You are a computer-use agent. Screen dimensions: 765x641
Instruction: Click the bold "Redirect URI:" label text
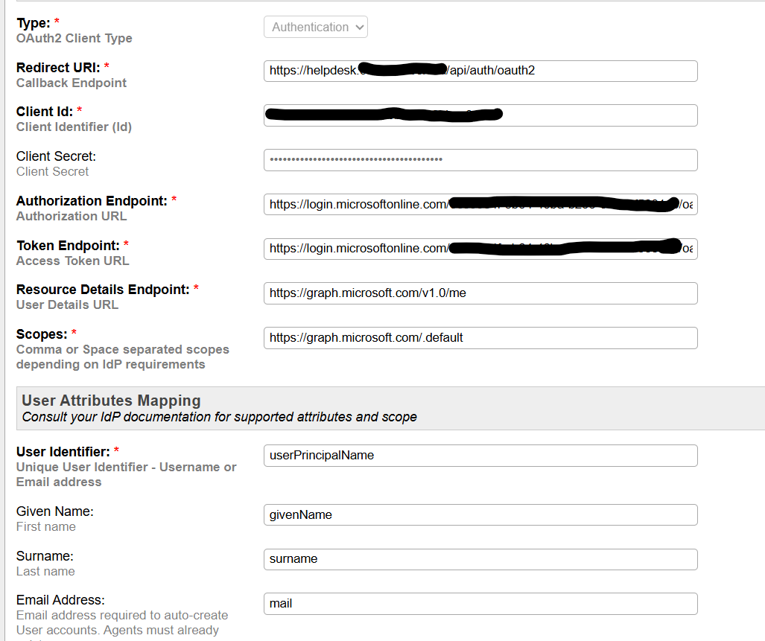click(58, 68)
